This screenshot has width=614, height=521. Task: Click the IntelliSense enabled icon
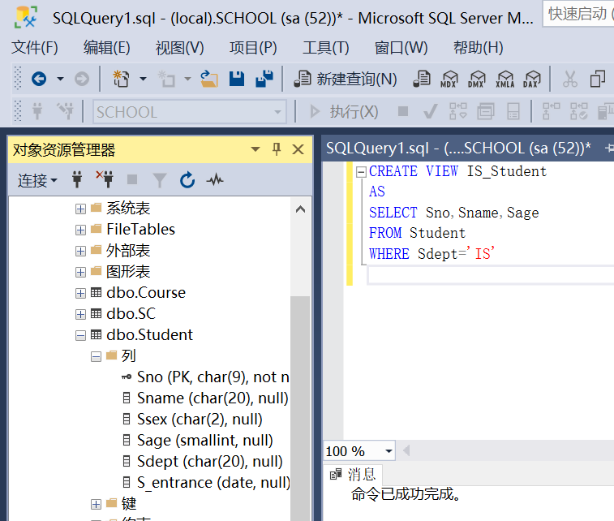point(513,111)
